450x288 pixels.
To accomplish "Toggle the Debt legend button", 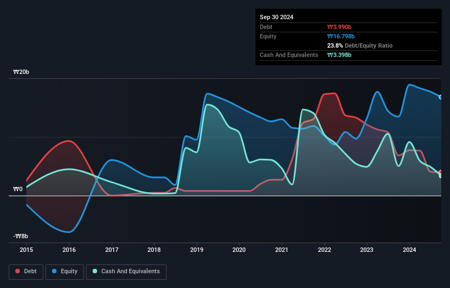I will [x=26, y=272].
